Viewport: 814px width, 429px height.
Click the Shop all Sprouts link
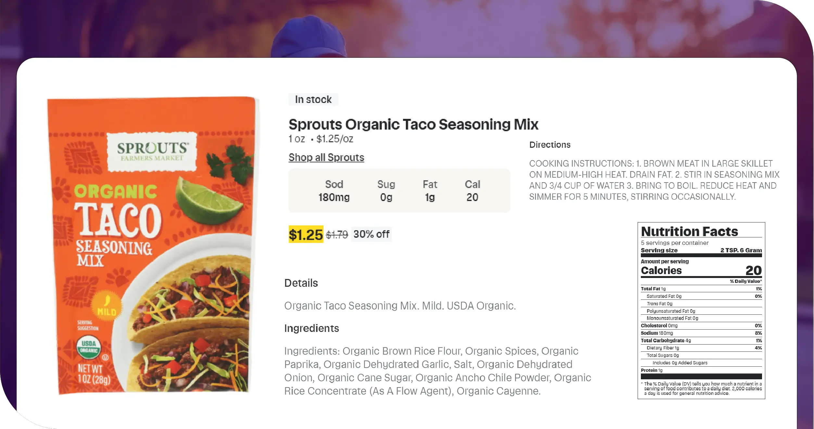pyautogui.click(x=326, y=158)
